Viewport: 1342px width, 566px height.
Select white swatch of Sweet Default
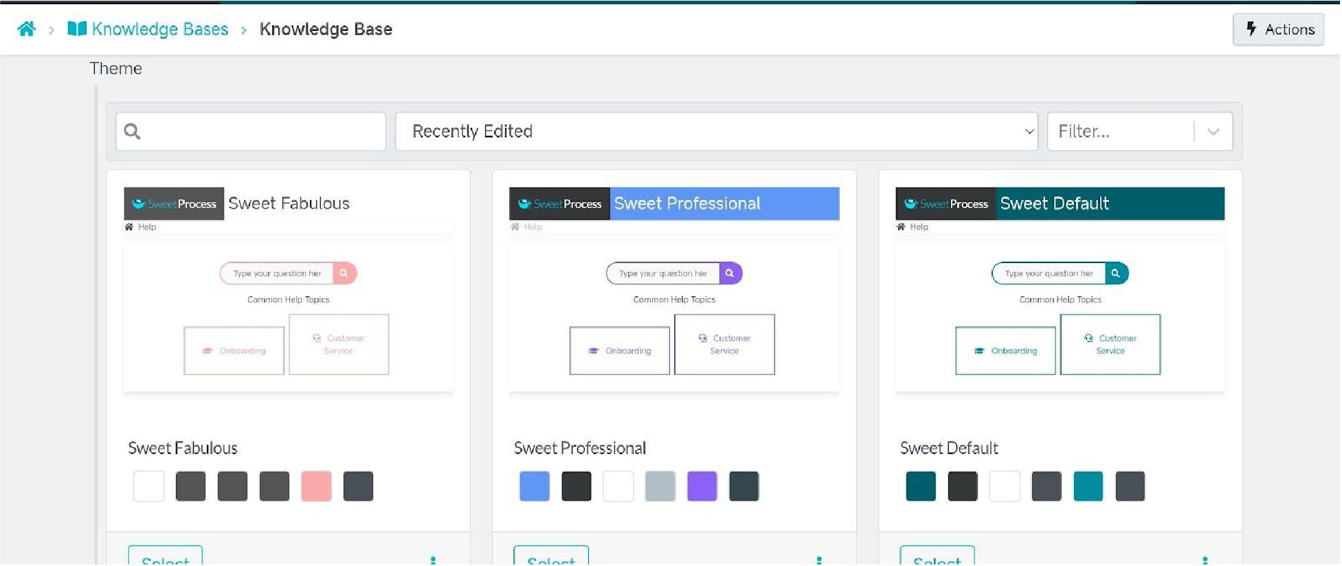tap(1005, 486)
